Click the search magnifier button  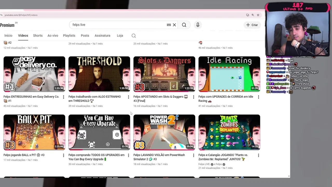coord(184,25)
